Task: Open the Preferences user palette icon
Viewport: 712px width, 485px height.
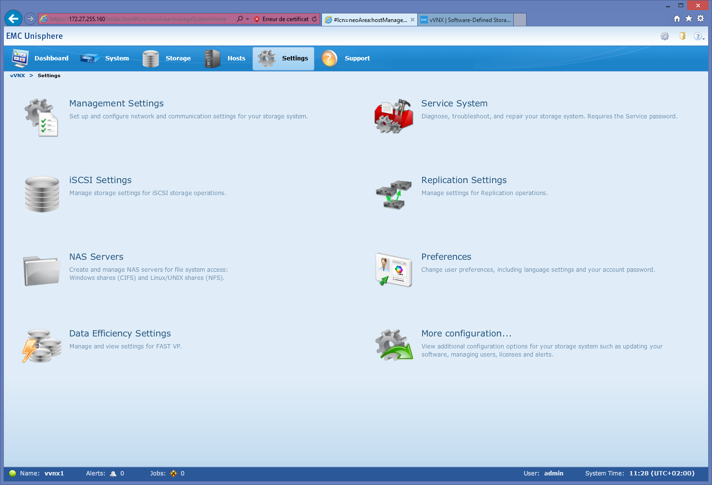Action: click(393, 270)
